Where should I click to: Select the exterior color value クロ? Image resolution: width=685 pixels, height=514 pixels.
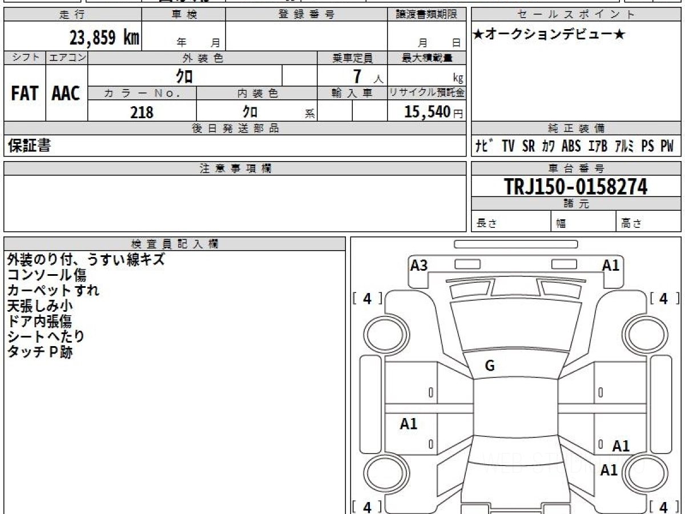(184, 76)
